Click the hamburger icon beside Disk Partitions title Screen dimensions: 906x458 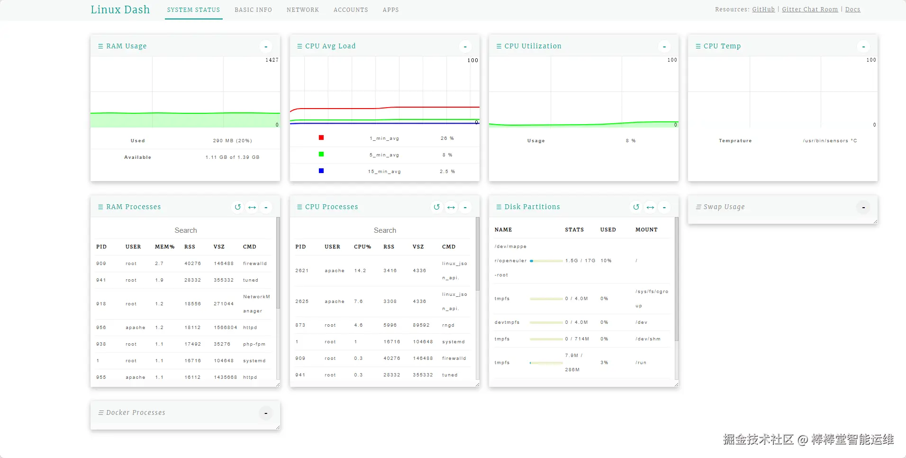pyautogui.click(x=499, y=207)
